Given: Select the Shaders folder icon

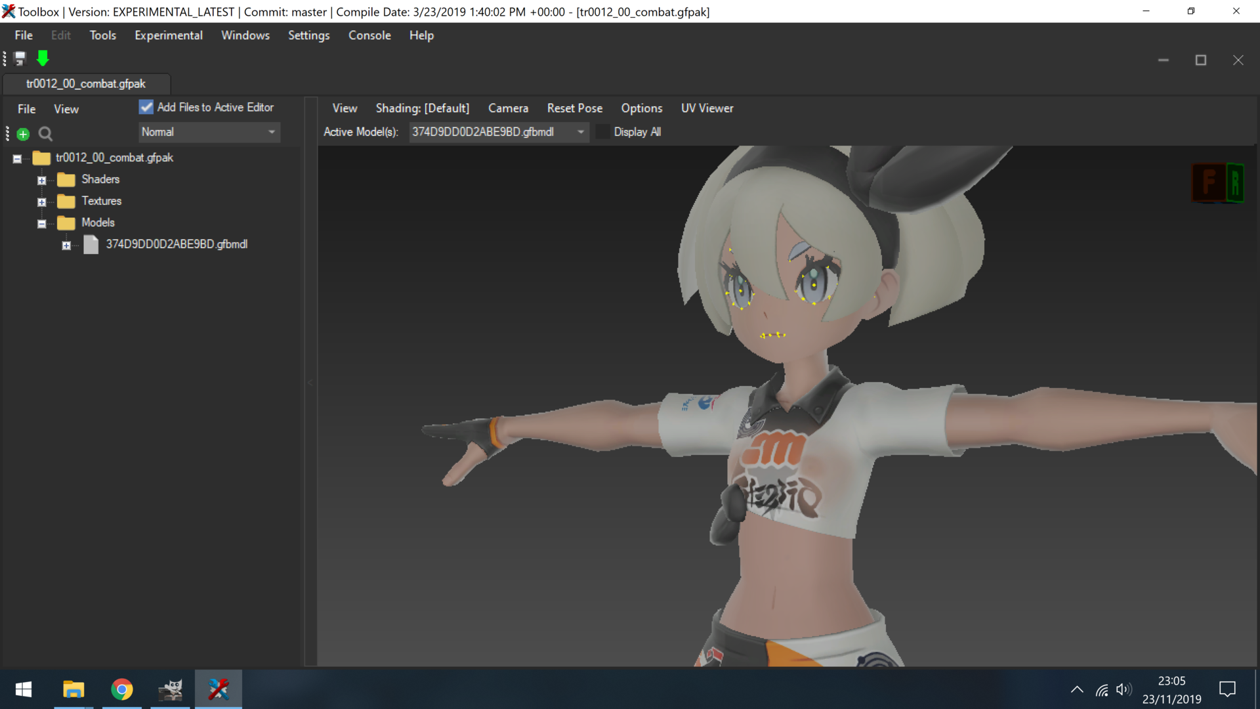Looking at the screenshot, I should 66,179.
